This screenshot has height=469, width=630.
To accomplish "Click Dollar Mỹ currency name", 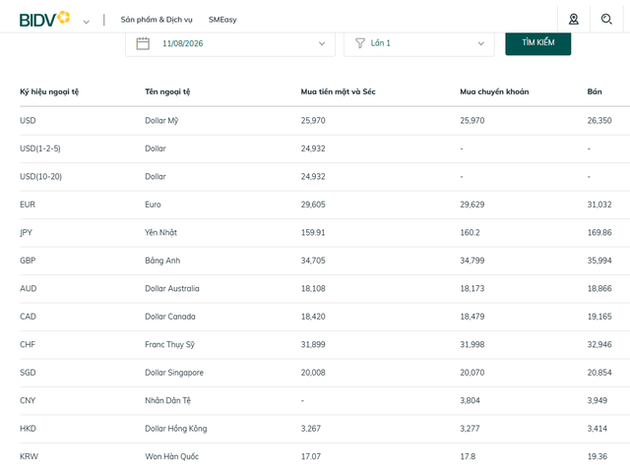I will pos(161,121).
